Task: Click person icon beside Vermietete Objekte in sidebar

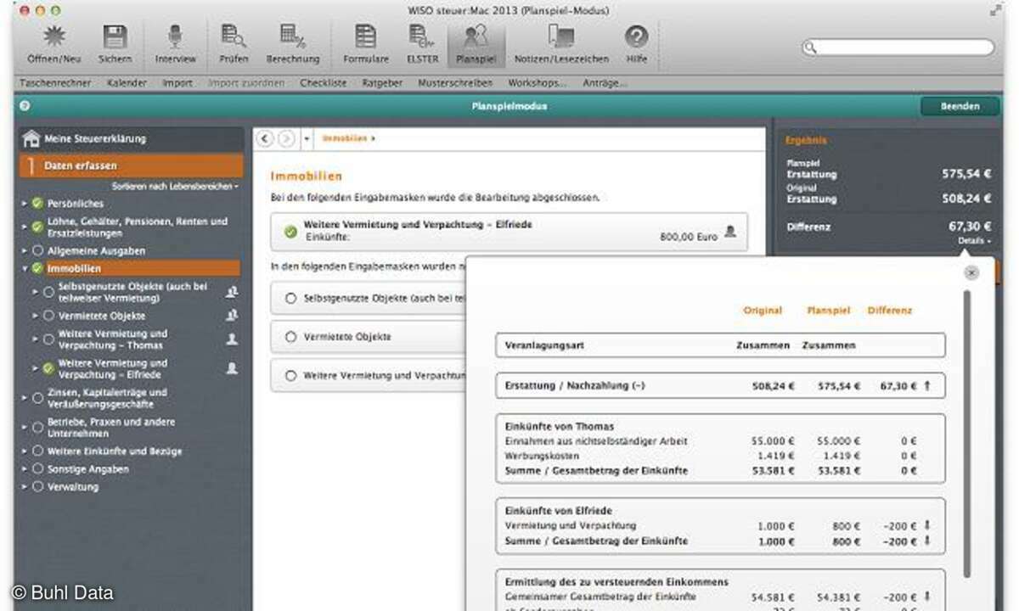Action: pyautogui.click(x=232, y=316)
